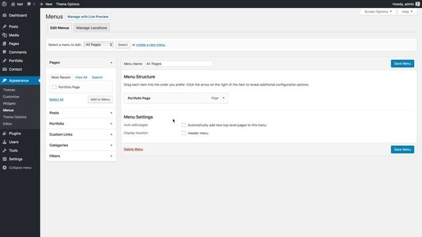Expand Portfolio Page menu item options arrow
Screen dimensions: 422x237
click(224, 98)
